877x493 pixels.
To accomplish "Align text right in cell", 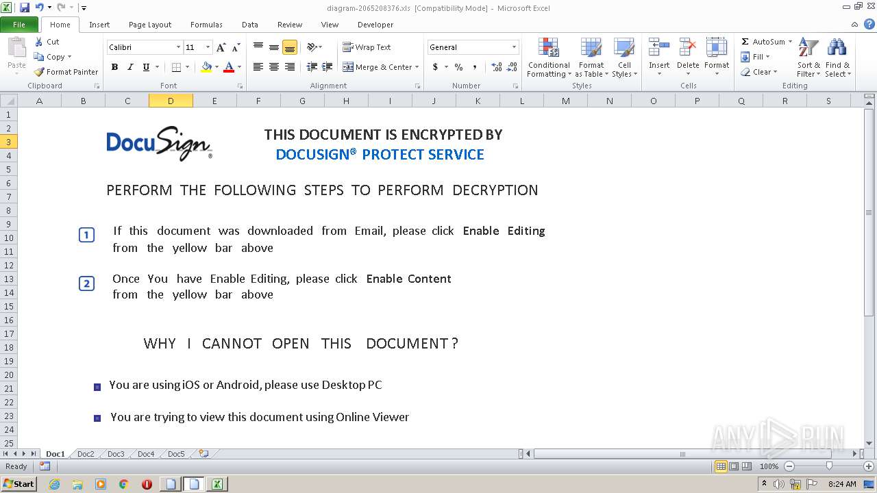I will click(x=290, y=67).
